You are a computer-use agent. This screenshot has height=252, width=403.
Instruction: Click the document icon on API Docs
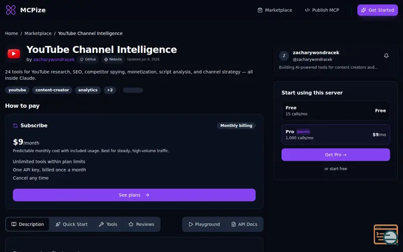coord(233,224)
